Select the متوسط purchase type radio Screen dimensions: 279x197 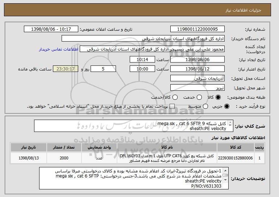pyautogui.click(x=205, y=106)
